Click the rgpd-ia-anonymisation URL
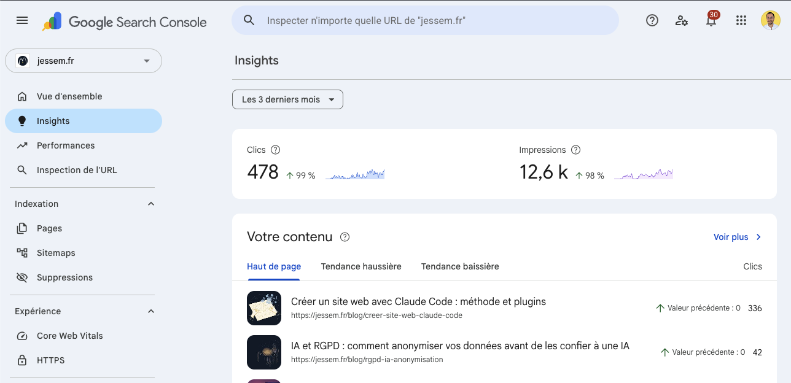The height and width of the screenshot is (383, 791). pos(367,360)
